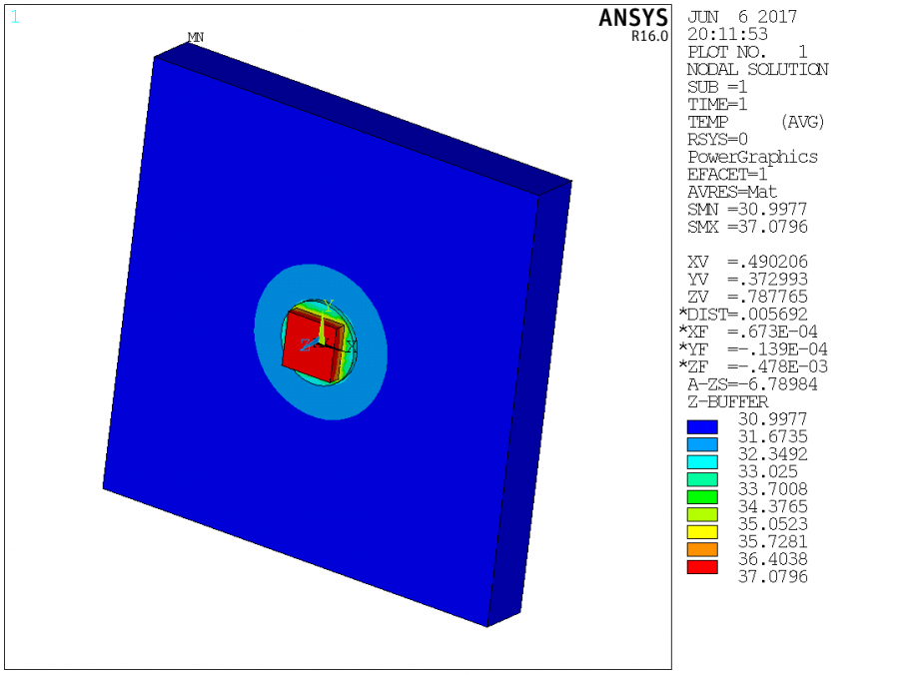Screen dimensions: 899x675
Task: Click the MN minimum marker label
Action: pyautogui.click(x=196, y=37)
